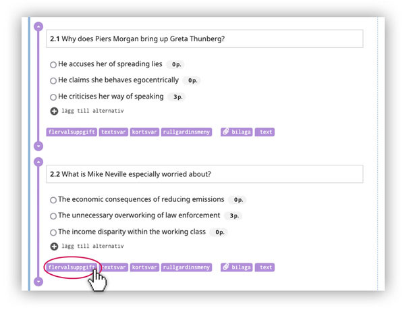
Task: Select 'He accuses her of spreading lies'
Action: pos(53,65)
